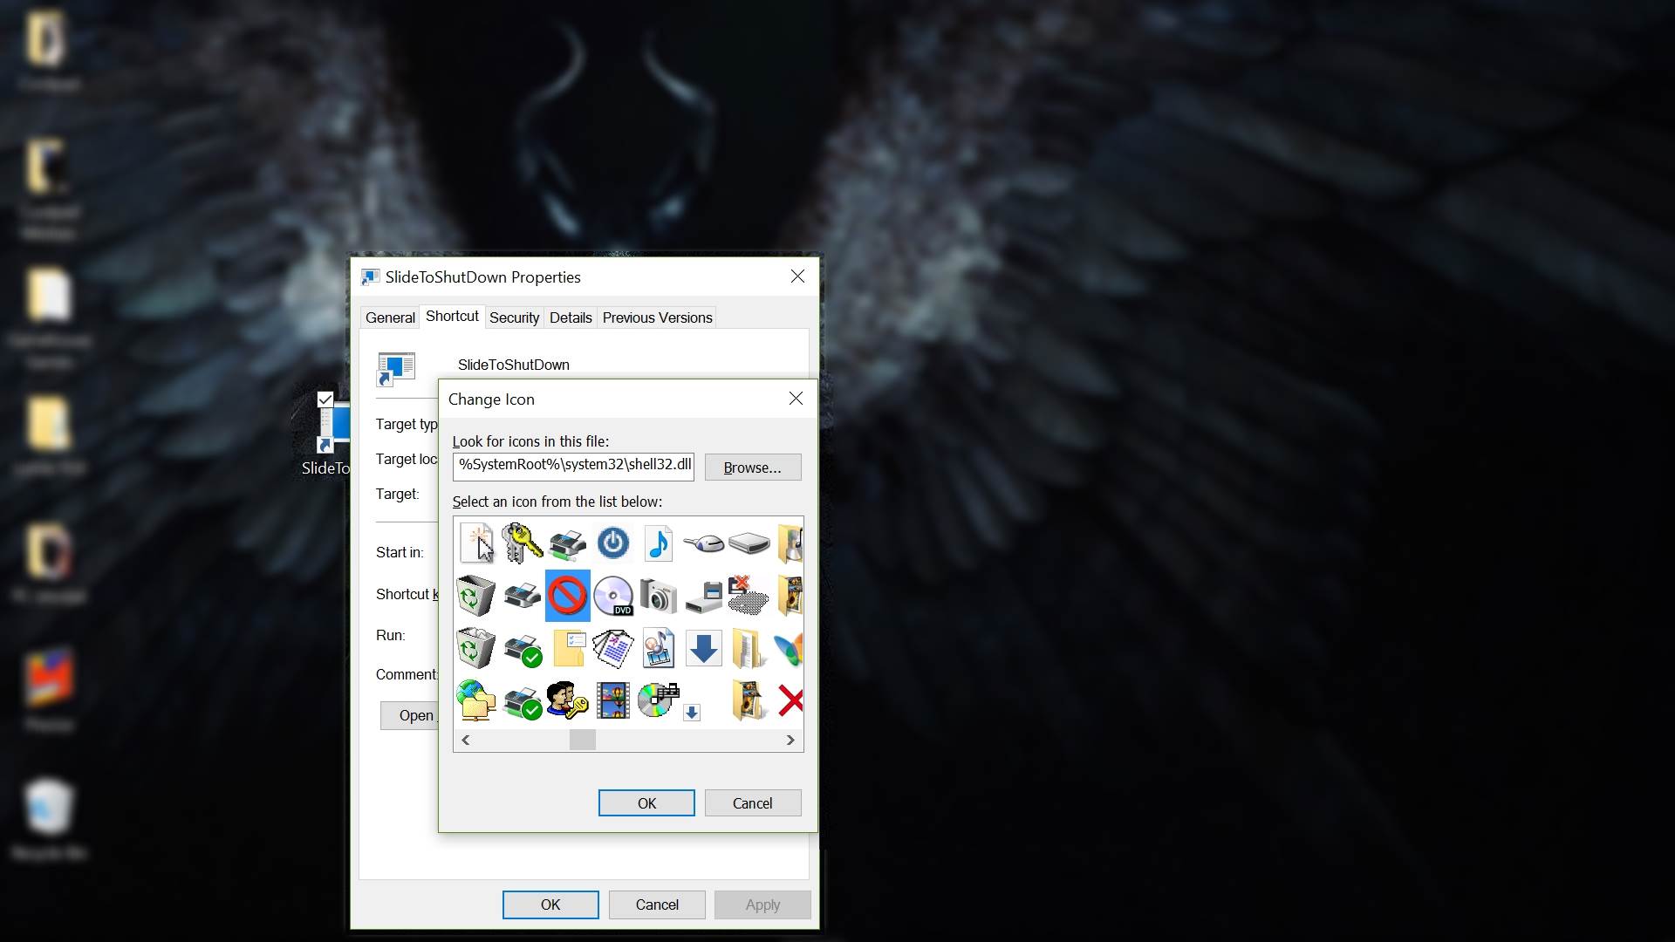
Task: Select the large blue down arrow icon
Action: 703,649
